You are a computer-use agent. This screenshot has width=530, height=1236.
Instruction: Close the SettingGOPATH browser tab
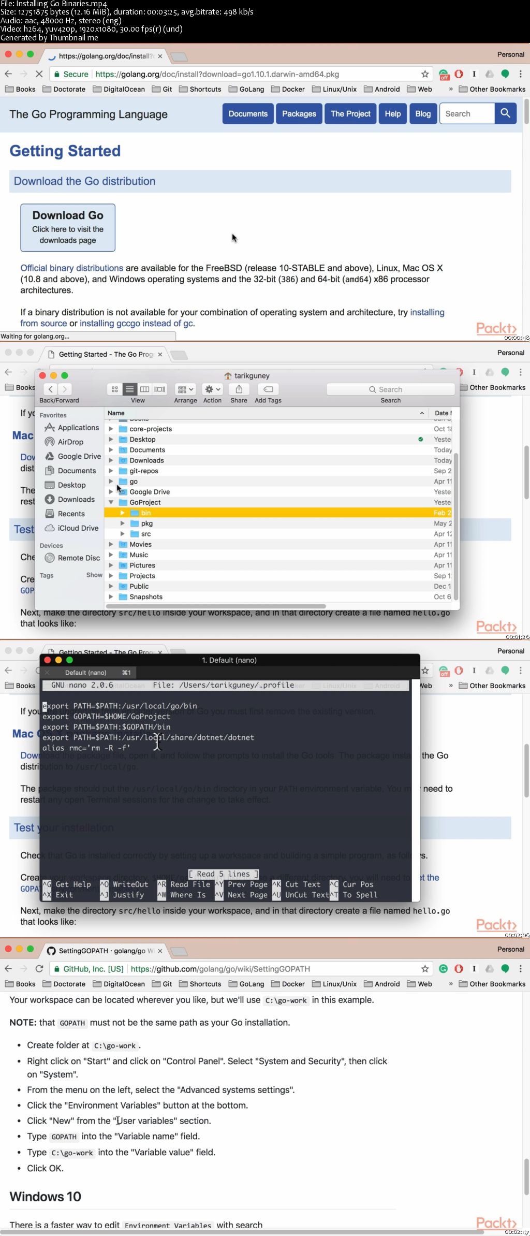click(160, 951)
